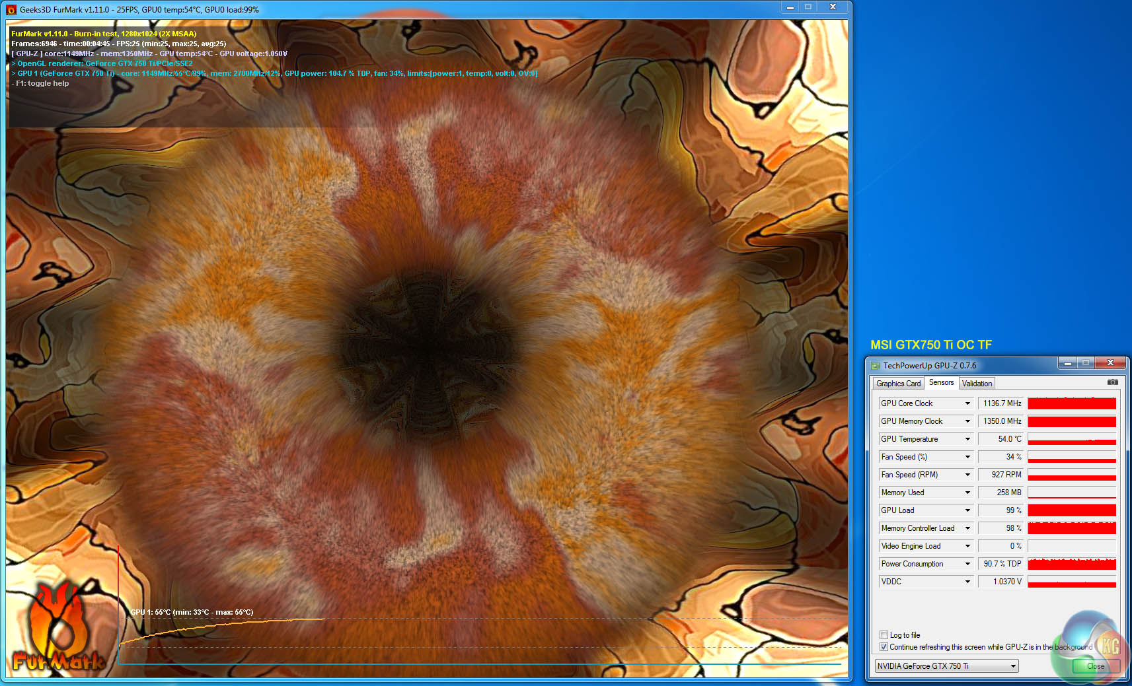Expand the Power Consumption sensor dropdown
Image resolution: width=1132 pixels, height=686 pixels.
click(x=967, y=564)
